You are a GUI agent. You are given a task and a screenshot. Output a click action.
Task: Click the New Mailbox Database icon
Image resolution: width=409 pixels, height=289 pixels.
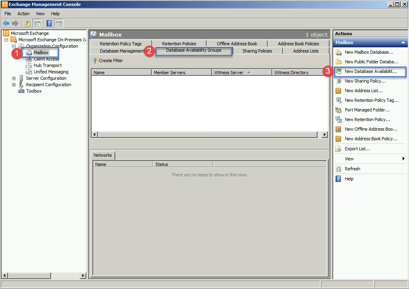point(339,52)
